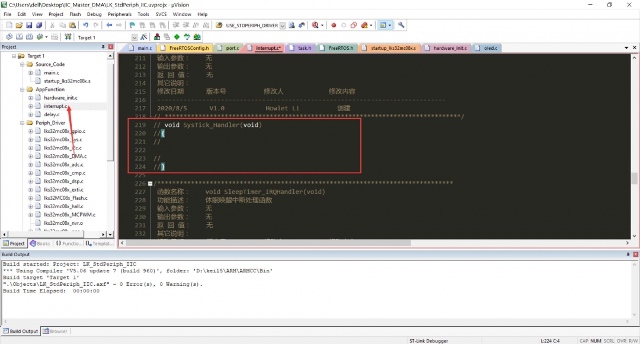
Task: Create a new file with toolbar icon
Action: [x=9, y=26]
